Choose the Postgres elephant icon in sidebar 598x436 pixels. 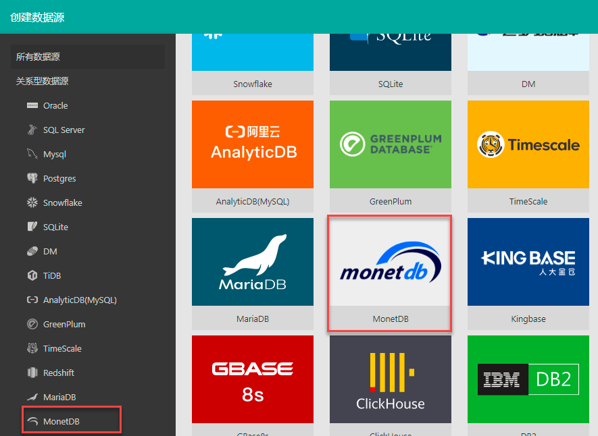(x=32, y=179)
